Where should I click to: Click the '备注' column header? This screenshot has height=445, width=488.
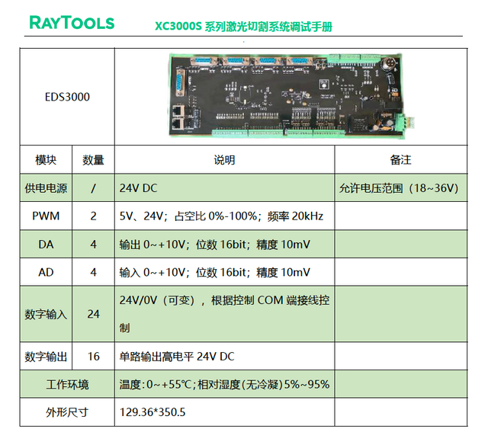click(400, 160)
